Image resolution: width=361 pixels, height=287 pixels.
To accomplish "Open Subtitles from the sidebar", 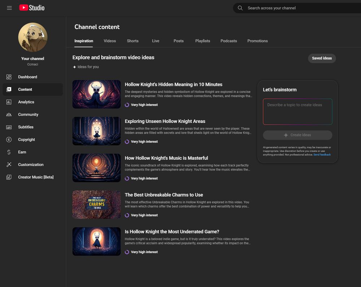I will (33, 127).
